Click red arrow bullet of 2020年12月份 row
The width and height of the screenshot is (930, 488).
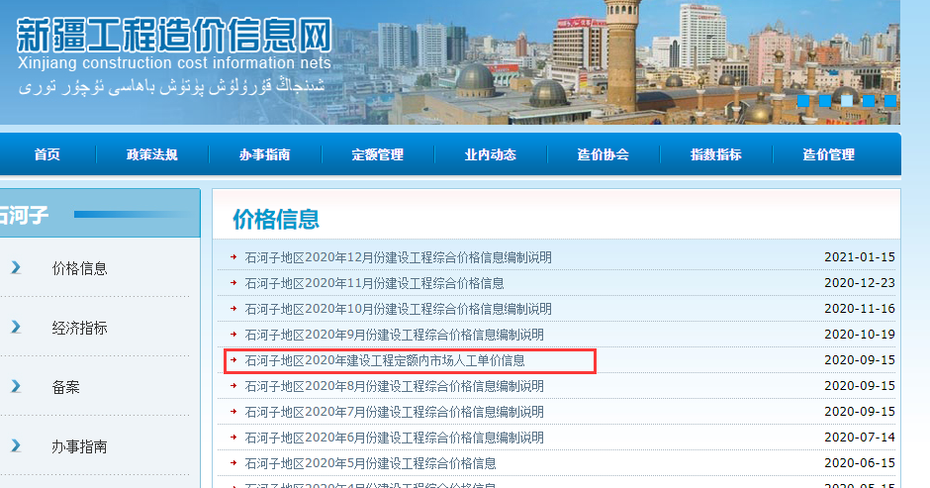[233, 257]
